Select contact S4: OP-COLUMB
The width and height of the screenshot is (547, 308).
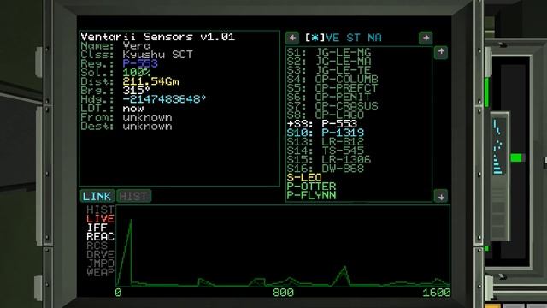point(332,80)
